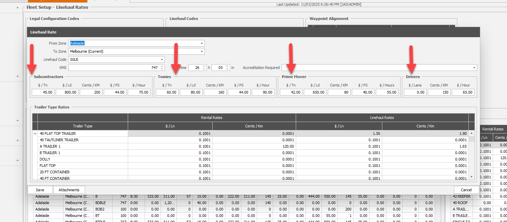Click Prime Mover Cents / KM field 80

(339, 92)
